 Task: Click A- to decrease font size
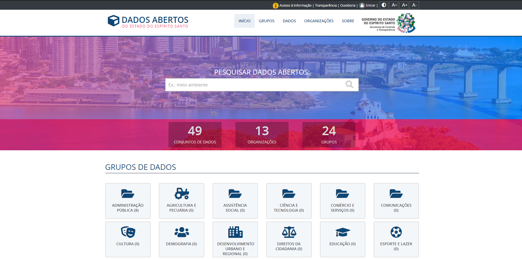tap(414, 5)
